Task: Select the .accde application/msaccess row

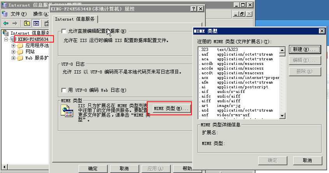Action: point(239,68)
